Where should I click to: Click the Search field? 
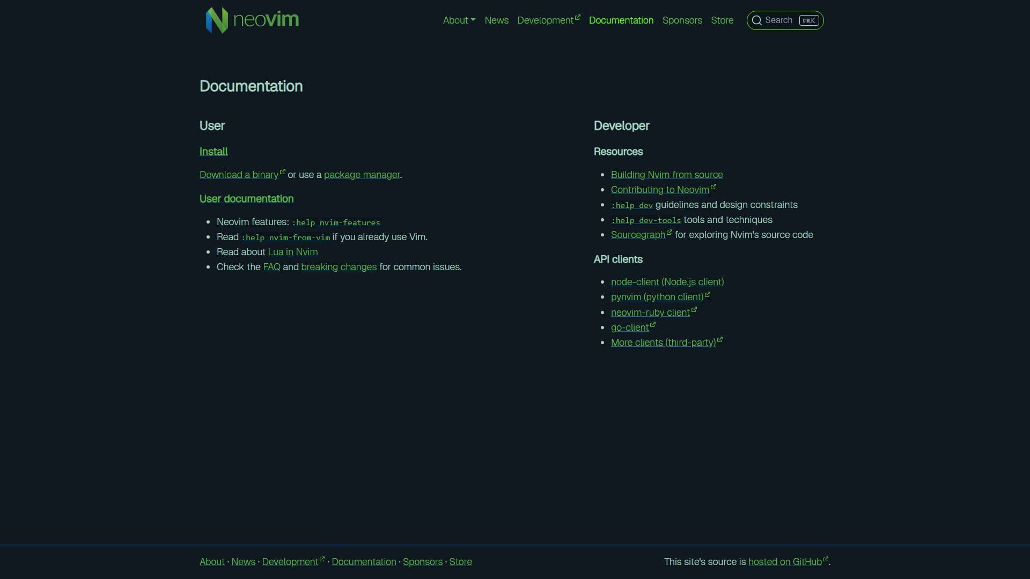pos(785,20)
